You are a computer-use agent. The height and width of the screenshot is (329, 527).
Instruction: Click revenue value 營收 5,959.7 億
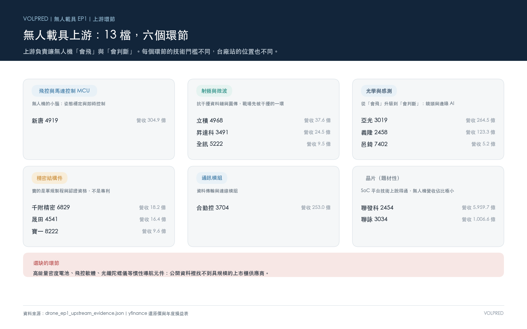pyautogui.click(x=479, y=208)
